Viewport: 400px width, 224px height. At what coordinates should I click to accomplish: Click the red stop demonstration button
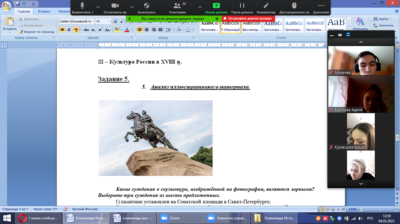click(x=248, y=18)
